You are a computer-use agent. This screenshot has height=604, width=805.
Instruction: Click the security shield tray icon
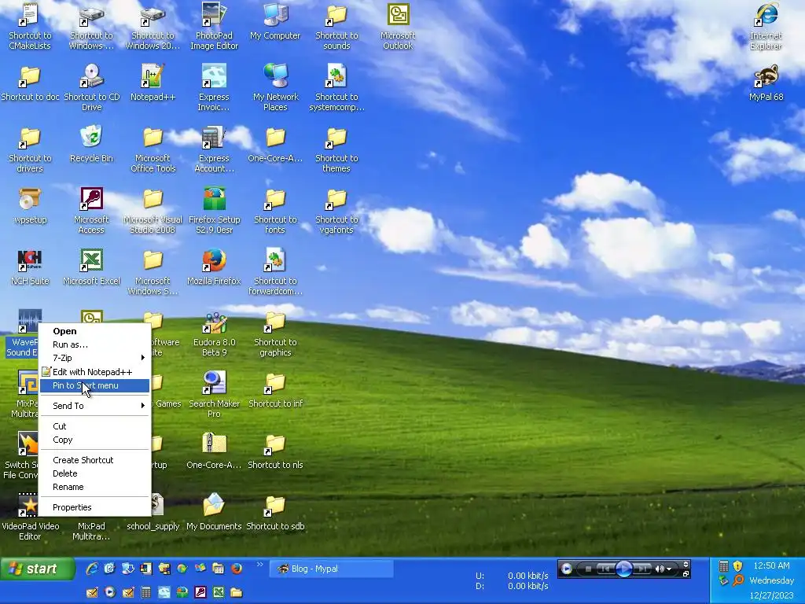point(737,566)
